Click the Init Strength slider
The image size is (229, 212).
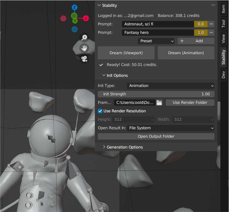[156, 94]
